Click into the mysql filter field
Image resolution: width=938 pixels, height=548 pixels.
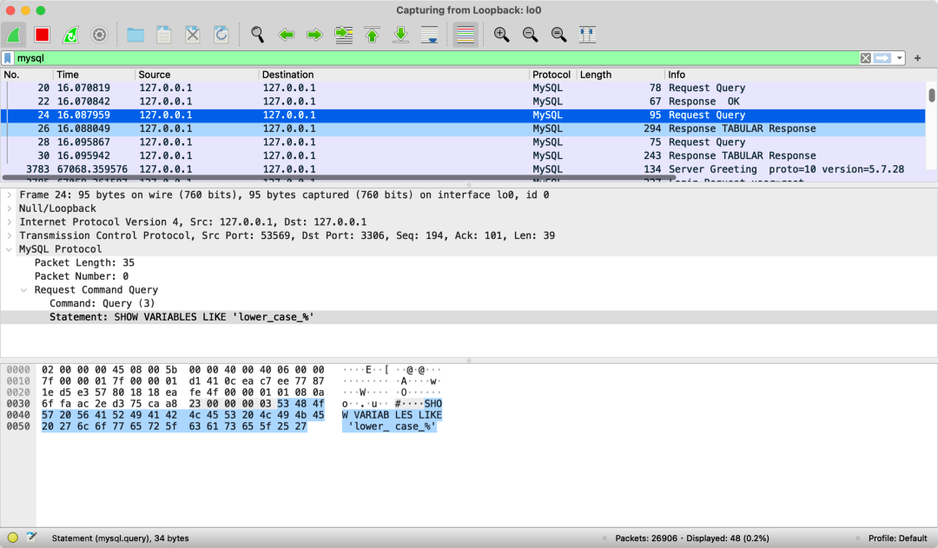(437, 58)
